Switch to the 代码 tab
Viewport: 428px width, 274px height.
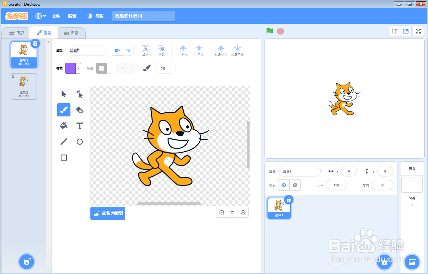(x=17, y=33)
